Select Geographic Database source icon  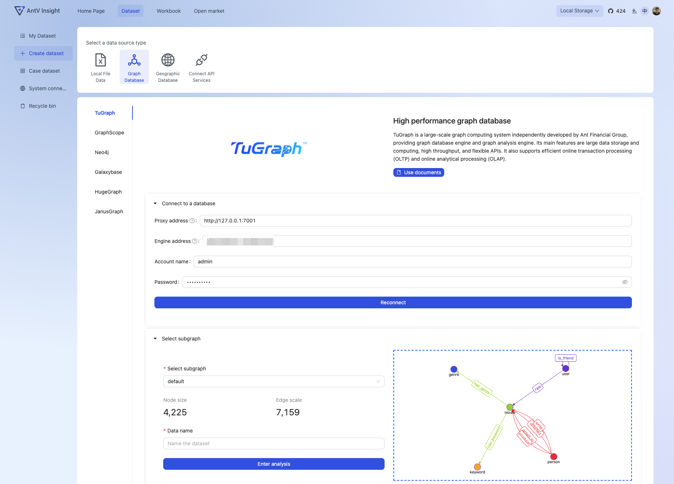[x=168, y=60]
